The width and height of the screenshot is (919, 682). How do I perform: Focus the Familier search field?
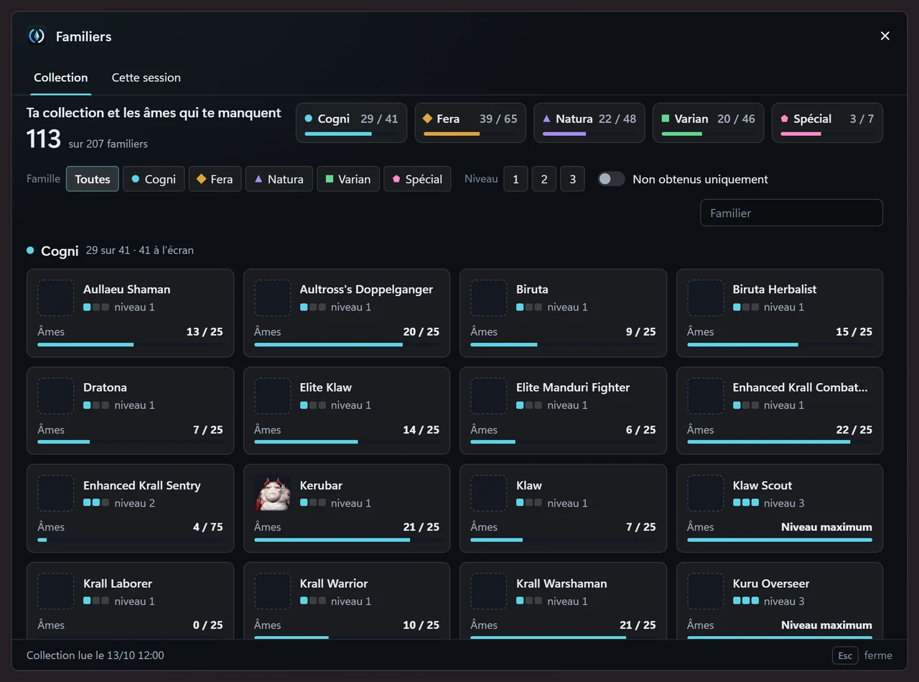click(x=791, y=213)
